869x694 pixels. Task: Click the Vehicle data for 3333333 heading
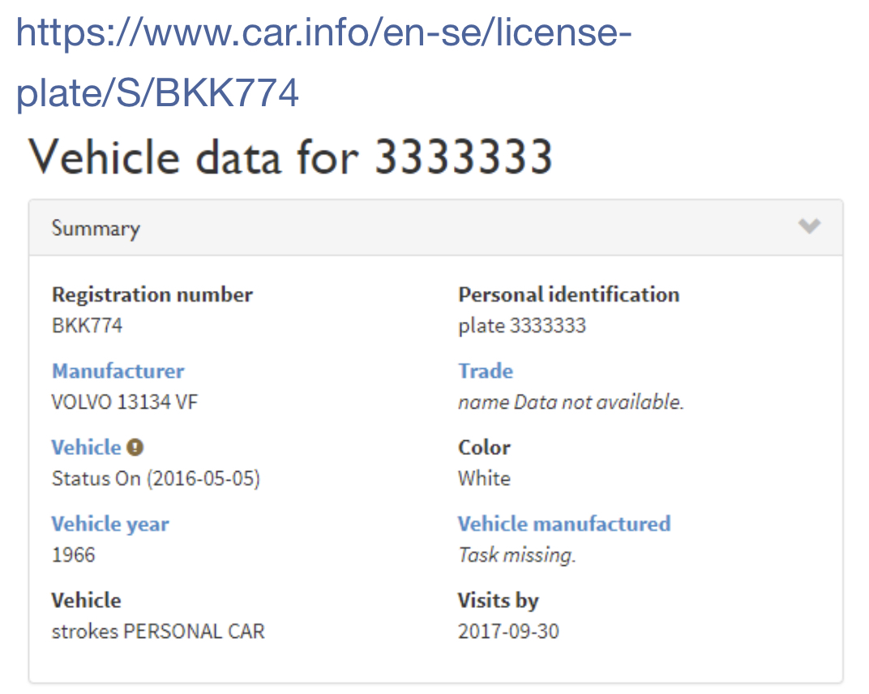coord(290,156)
